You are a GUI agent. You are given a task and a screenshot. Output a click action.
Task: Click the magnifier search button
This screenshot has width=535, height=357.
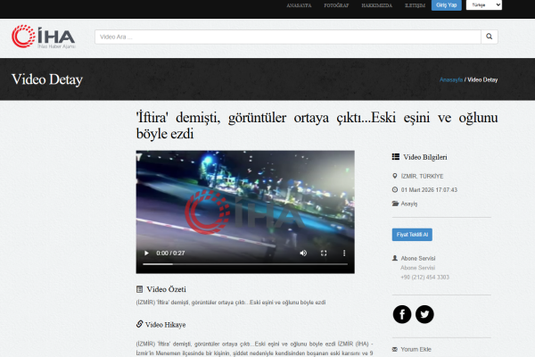coord(490,37)
